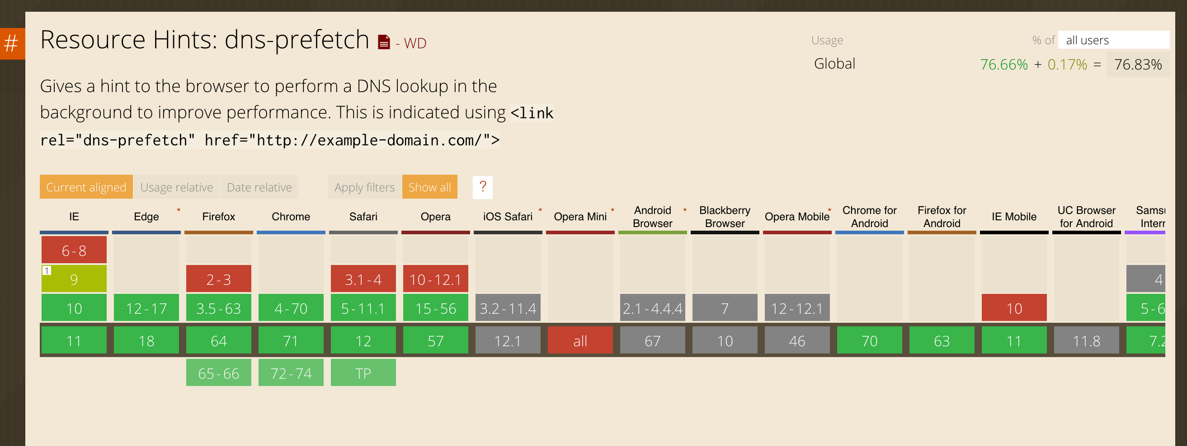Click the Show all button
Image resolution: width=1187 pixels, height=446 pixels.
(x=429, y=187)
